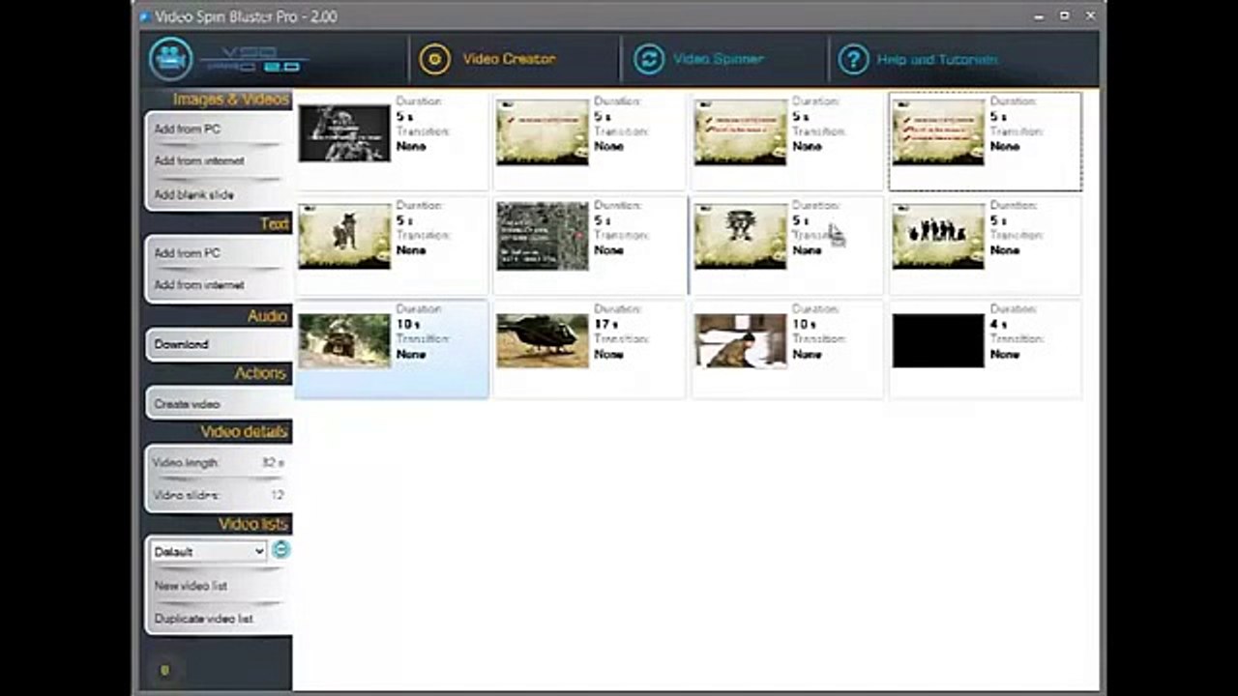Click the small yellow icon at sidebar bottom
The image size is (1238, 696).
pos(164,670)
